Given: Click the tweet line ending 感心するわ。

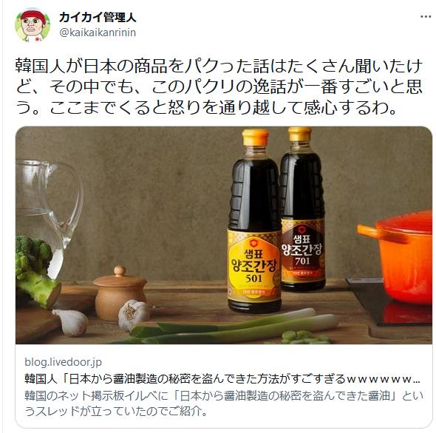Looking at the screenshot, I should point(205,108).
